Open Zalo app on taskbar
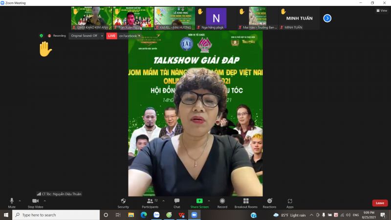The image size is (391, 220). click(x=156, y=215)
